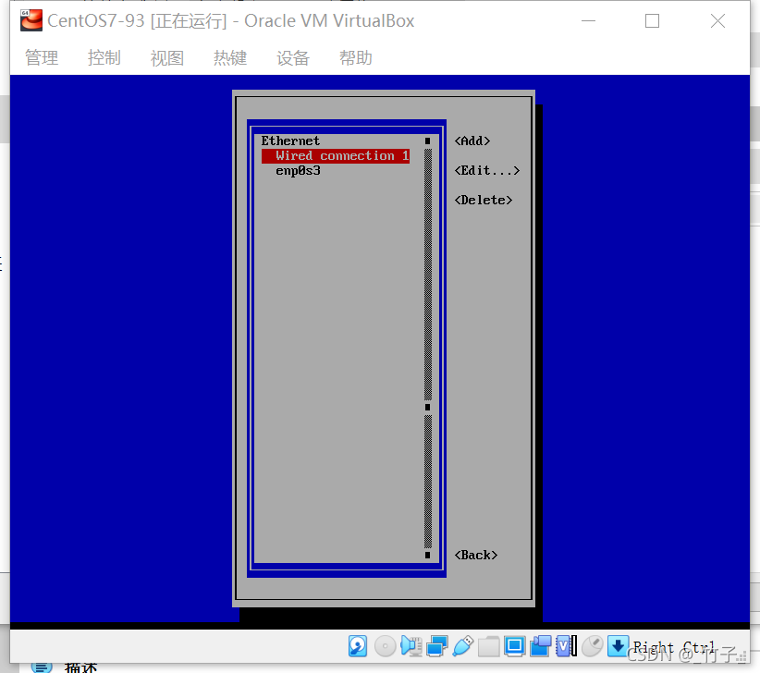
Task: Click the network adapters status icon
Action: click(x=436, y=645)
